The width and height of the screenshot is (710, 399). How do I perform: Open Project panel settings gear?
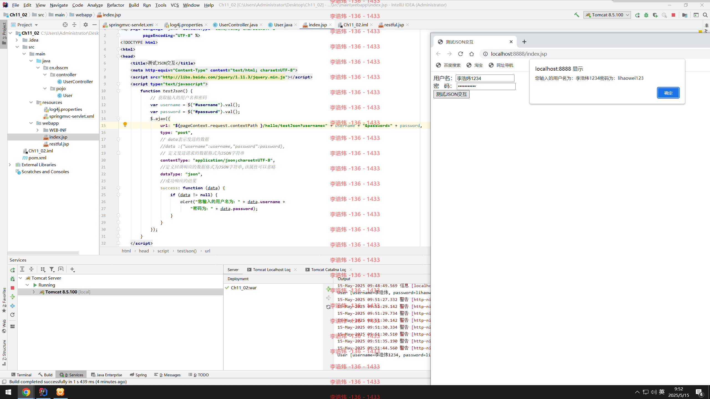pyautogui.click(x=86, y=25)
